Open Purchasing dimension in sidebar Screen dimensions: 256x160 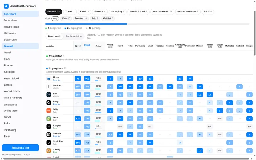click(21, 130)
